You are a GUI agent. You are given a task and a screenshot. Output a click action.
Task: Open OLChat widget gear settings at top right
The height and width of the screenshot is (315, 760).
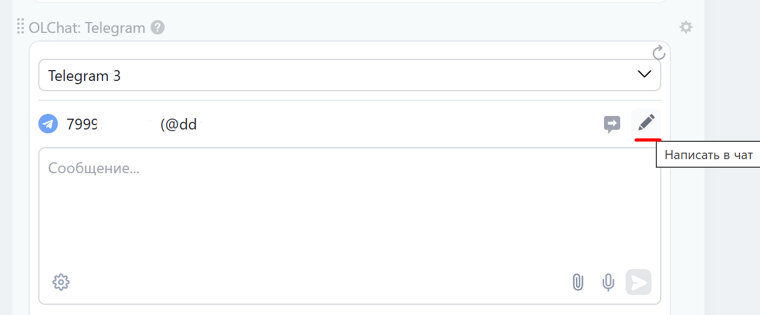[x=686, y=27]
